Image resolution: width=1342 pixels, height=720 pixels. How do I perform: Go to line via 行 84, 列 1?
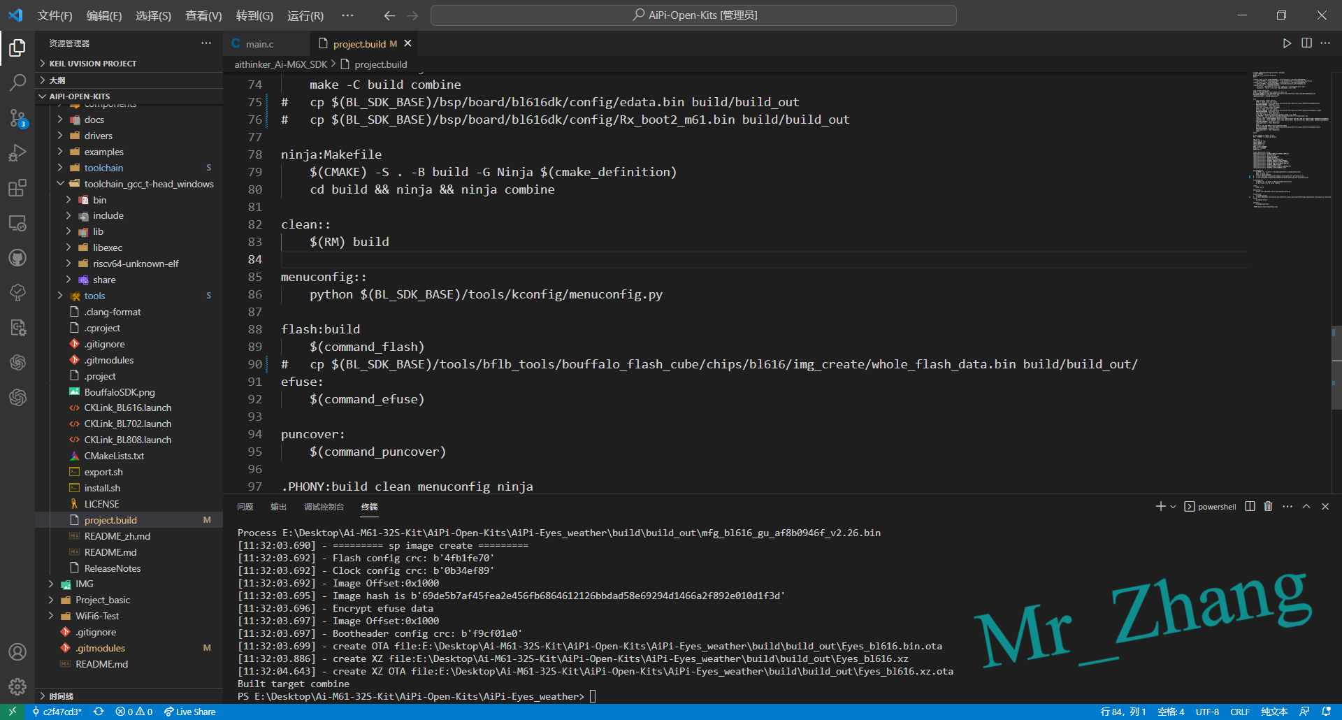click(1123, 712)
